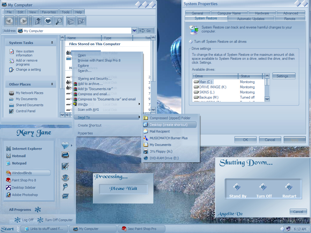Click the Search magnifier toolbar icon
The image size is (311, 233).
[59, 21]
